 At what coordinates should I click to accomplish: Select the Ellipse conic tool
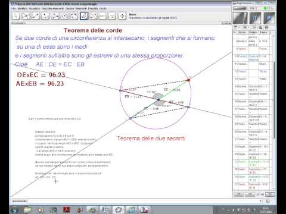click(74, 16)
